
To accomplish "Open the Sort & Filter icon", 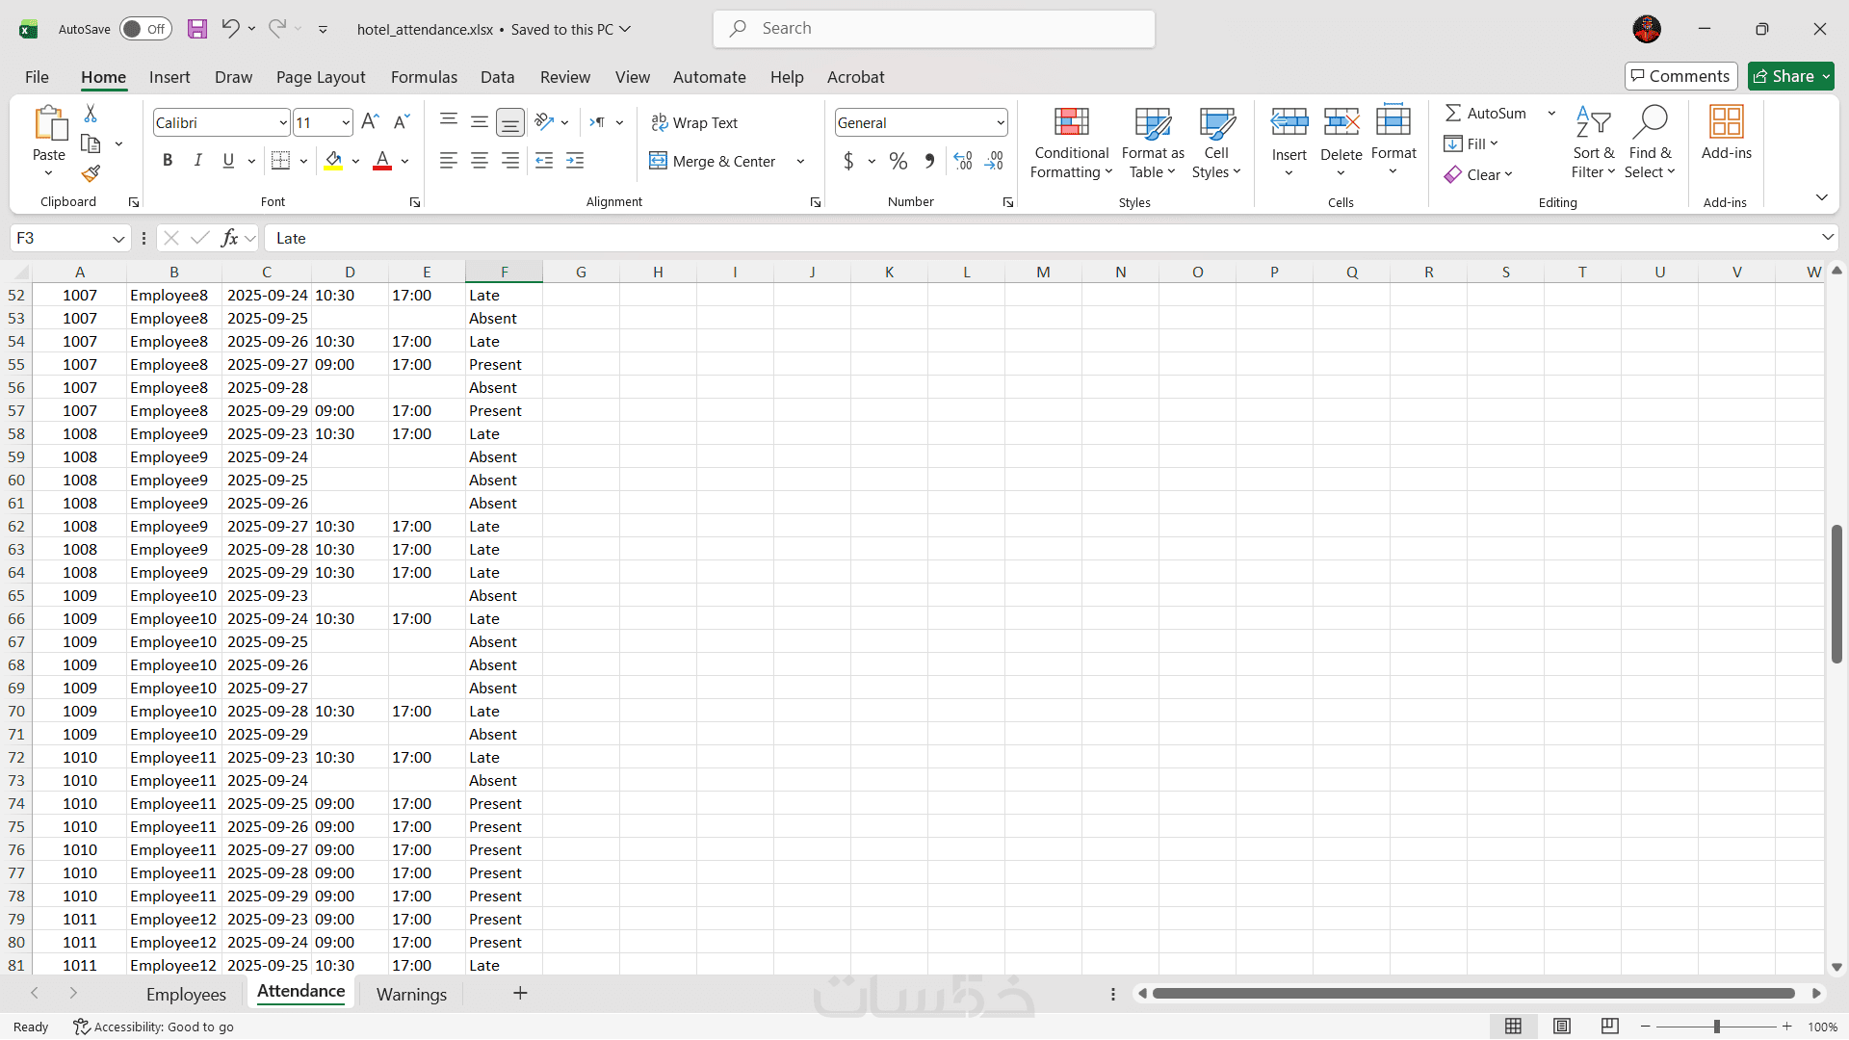I will [x=1593, y=122].
